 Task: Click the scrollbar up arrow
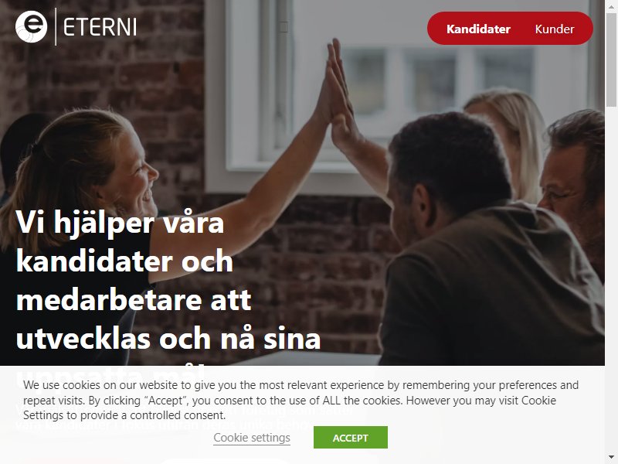click(611, 5)
